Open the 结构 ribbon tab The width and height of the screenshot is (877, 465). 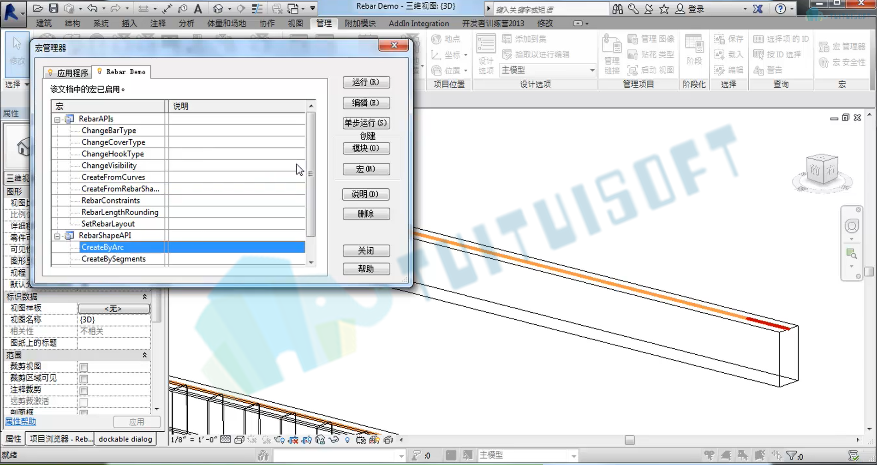72,23
